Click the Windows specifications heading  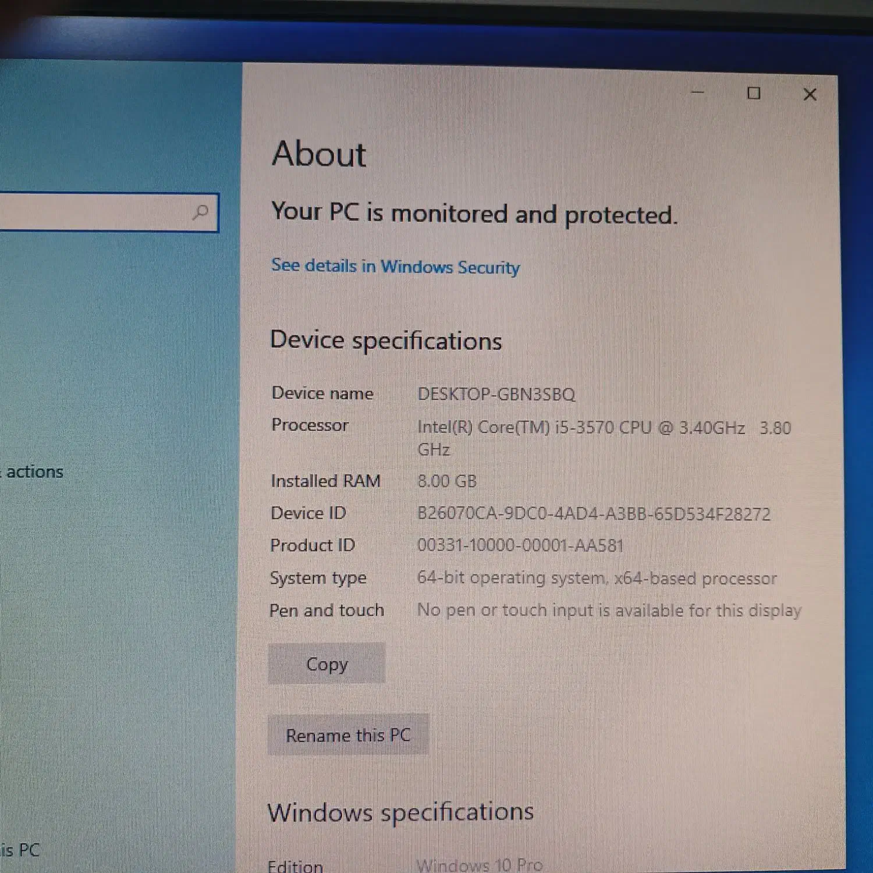(x=400, y=812)
